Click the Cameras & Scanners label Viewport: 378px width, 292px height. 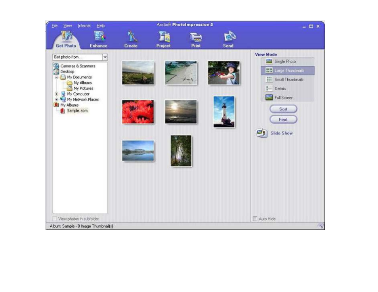click(x=78, y=66)
